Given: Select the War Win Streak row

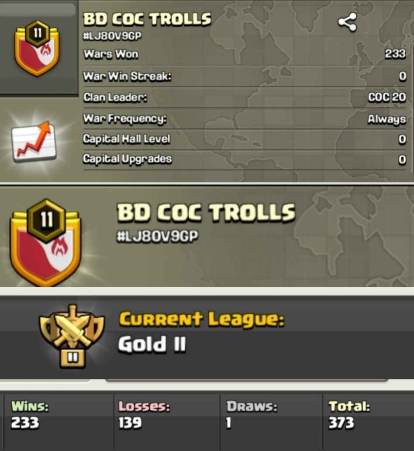Looking at the screenshot, I should (x=245, y=76).
